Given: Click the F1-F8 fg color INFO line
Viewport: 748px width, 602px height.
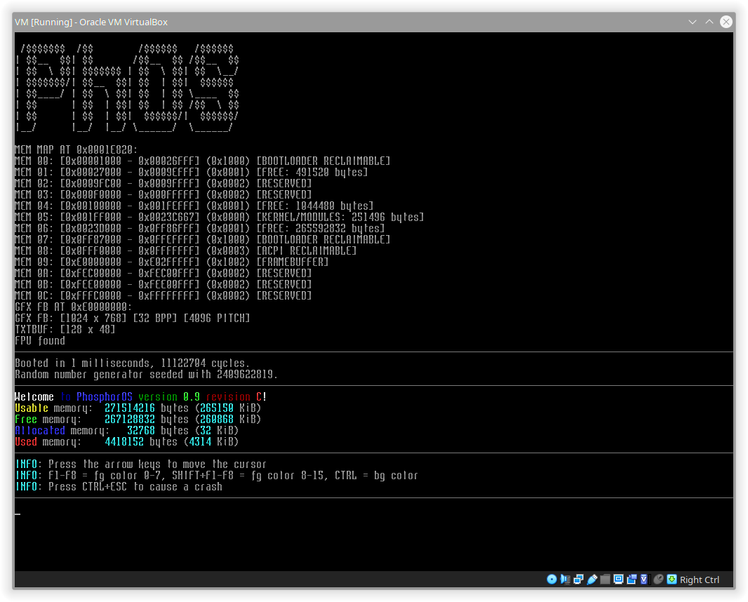Looking at the screenshot, I should tap(217, 476).
